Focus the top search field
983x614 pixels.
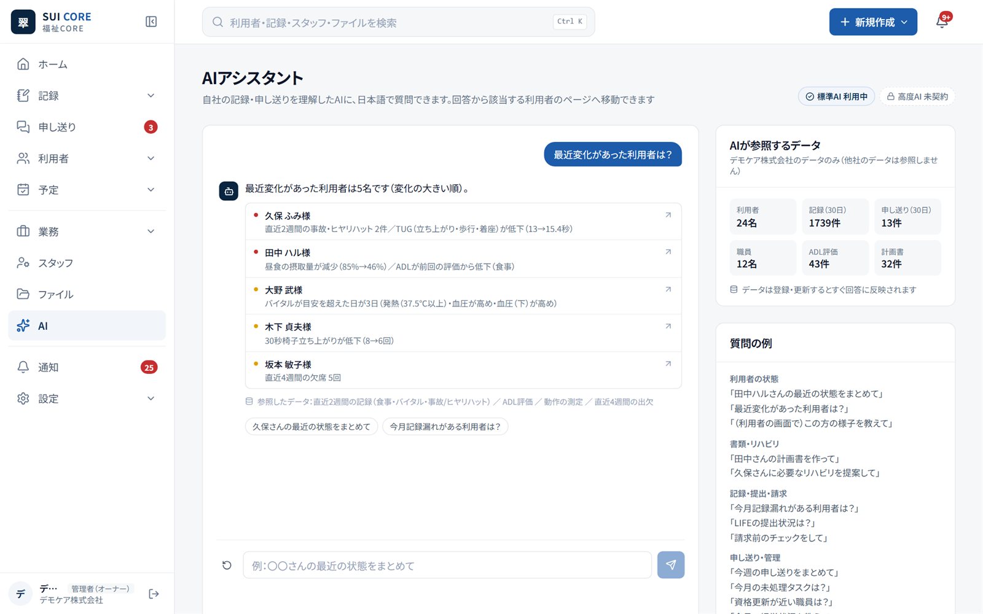pyautogui.click(x=398, y=22)
